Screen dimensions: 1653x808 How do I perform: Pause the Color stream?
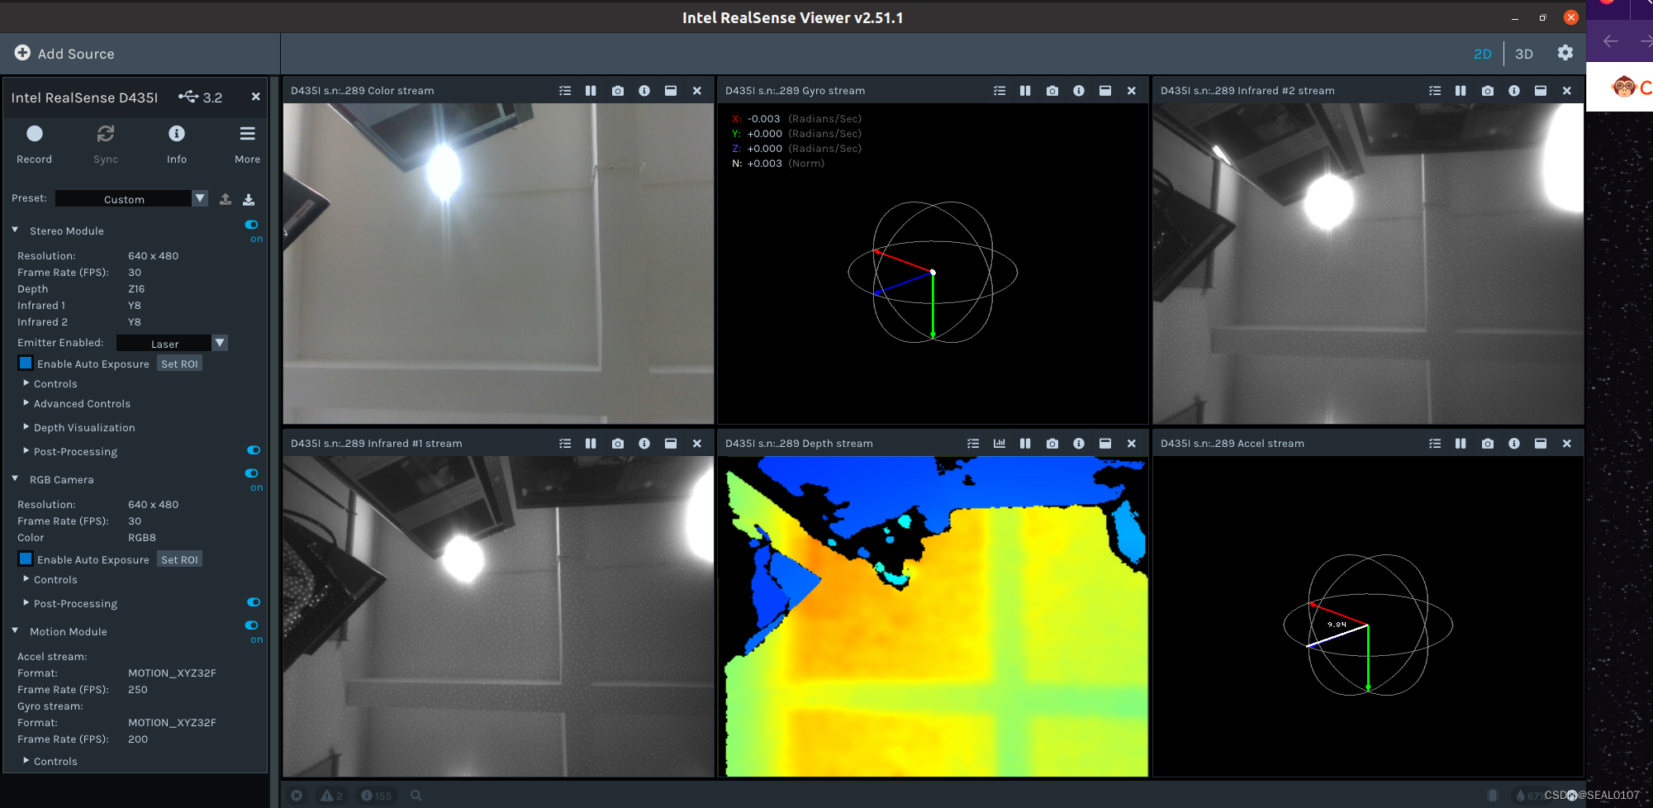pyautogui.click(x=591, y=91)
